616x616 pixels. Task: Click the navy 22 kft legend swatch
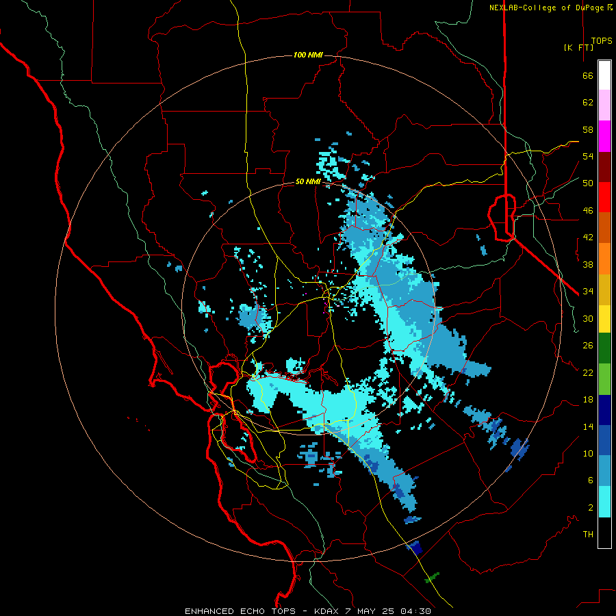click(604, 410)
